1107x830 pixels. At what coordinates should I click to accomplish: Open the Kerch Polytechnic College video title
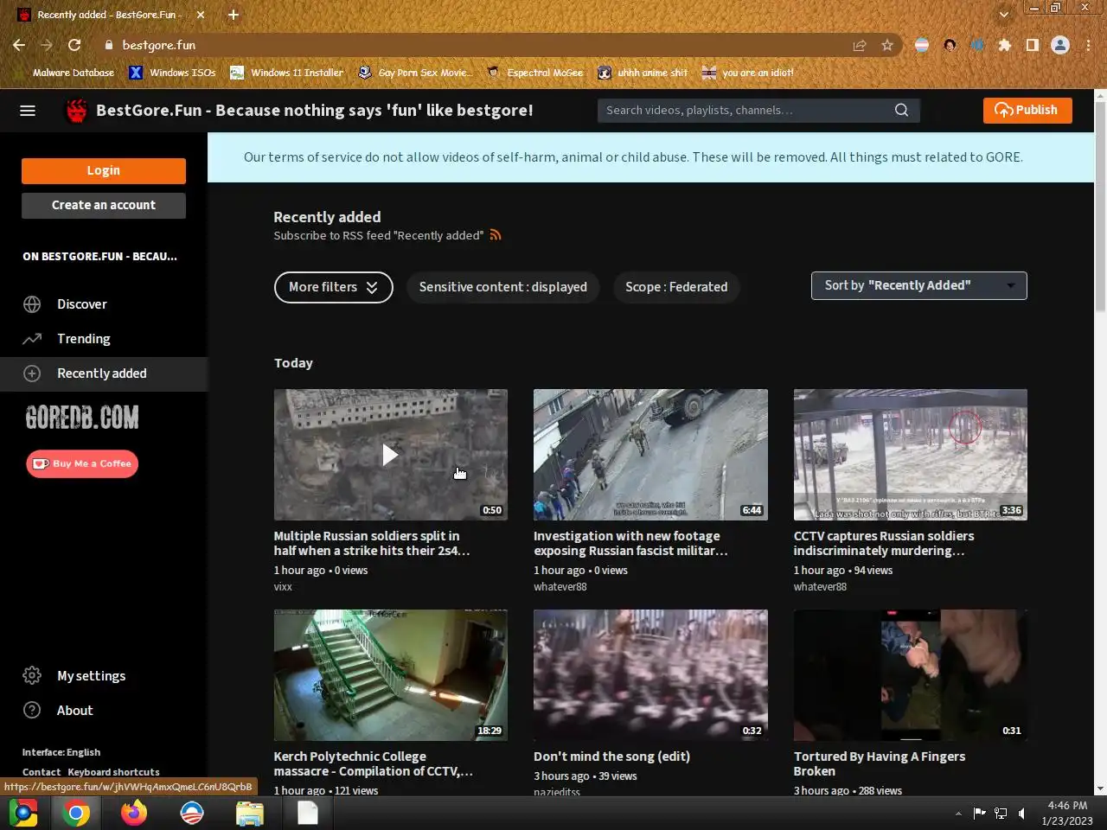point(374,763)
